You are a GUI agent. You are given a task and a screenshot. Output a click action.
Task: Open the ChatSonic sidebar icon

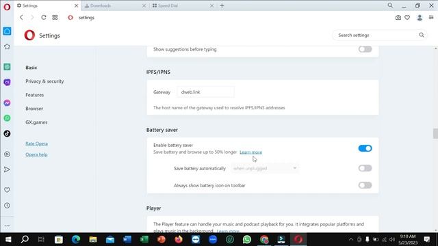7,82
